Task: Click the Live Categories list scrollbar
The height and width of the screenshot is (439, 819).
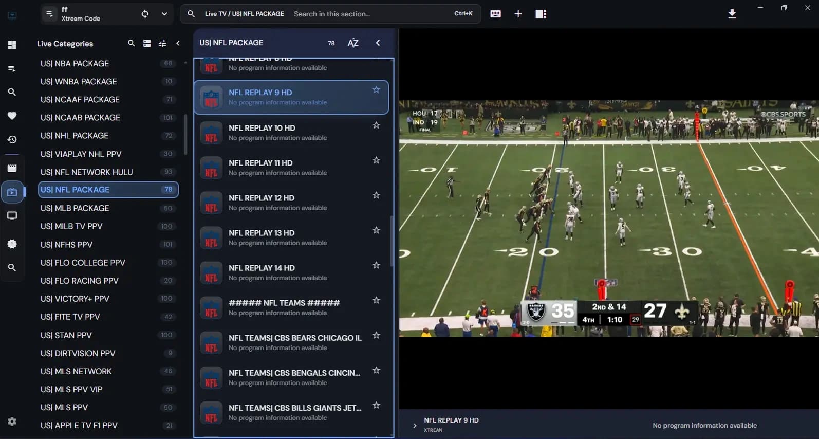Action: [x=185, y=135]
